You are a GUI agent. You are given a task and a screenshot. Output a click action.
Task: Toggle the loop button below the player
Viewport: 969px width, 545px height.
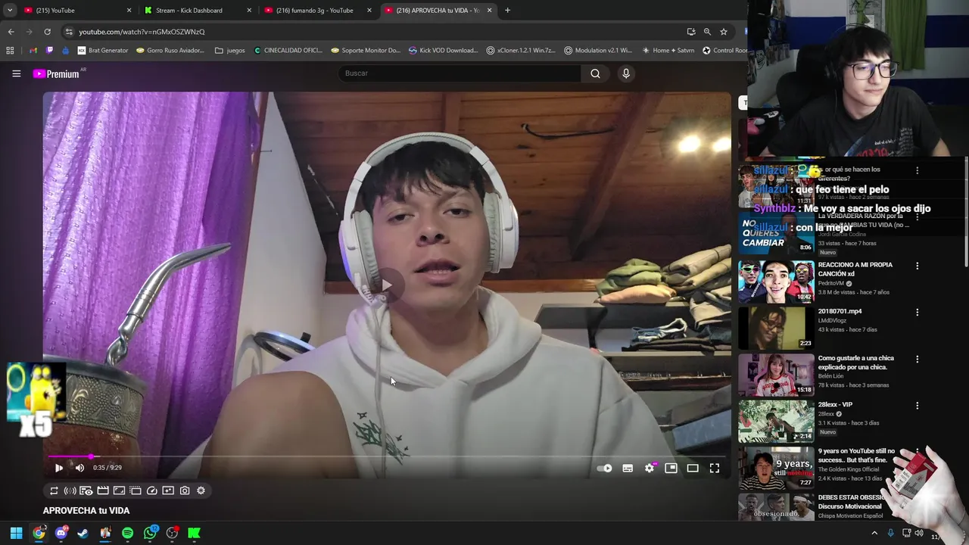(54, 490)
